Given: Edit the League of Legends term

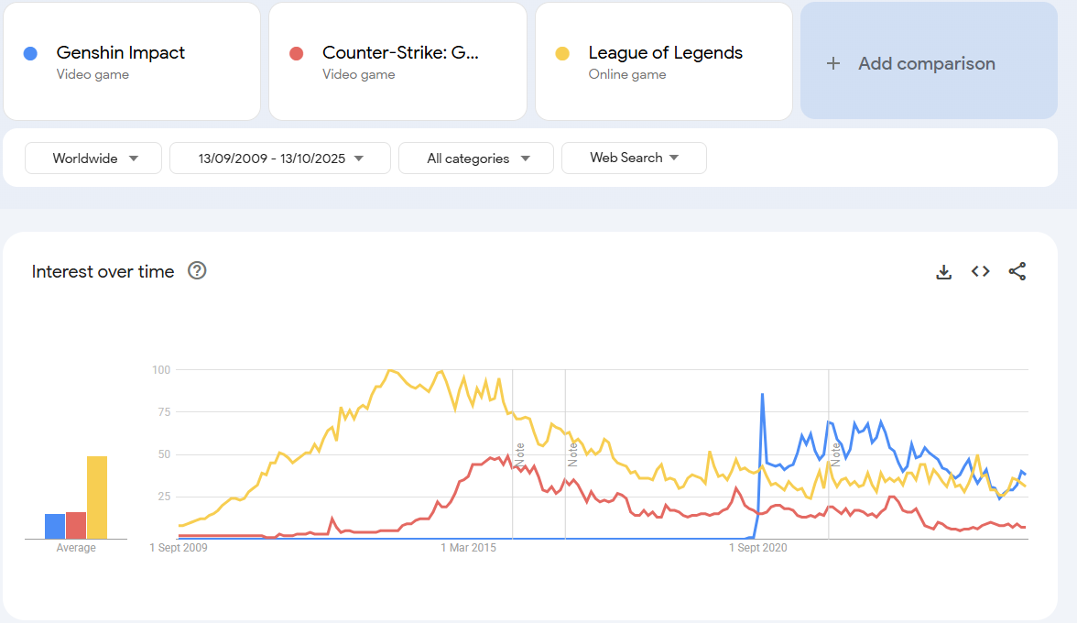Looking at the screenshot, I should [665, 53].
